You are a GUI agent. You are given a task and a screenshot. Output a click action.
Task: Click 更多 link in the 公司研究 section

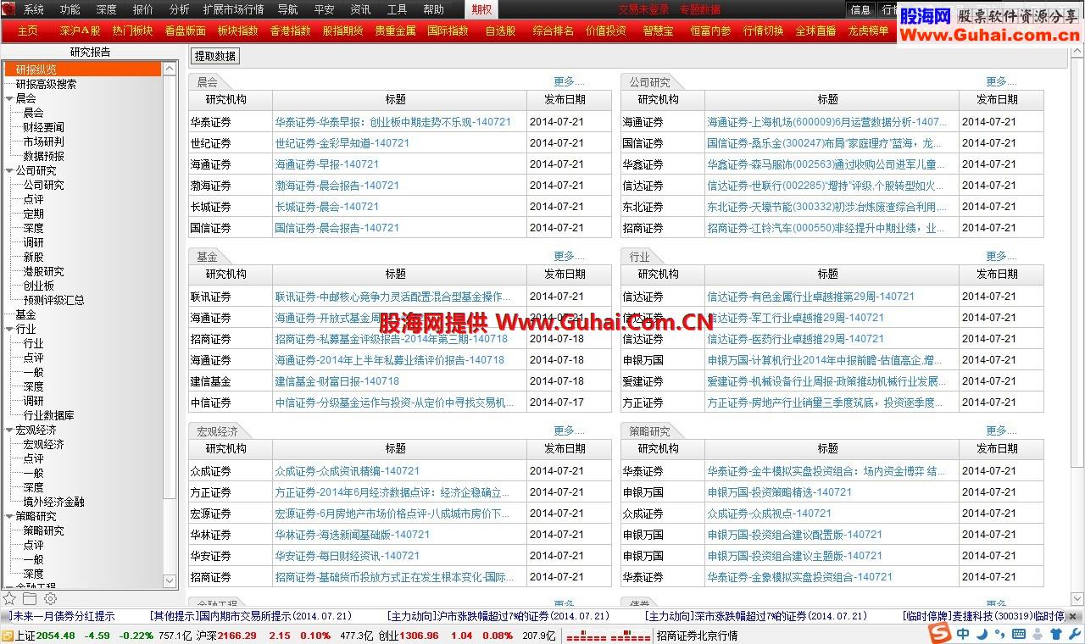tap(1001, 81)
